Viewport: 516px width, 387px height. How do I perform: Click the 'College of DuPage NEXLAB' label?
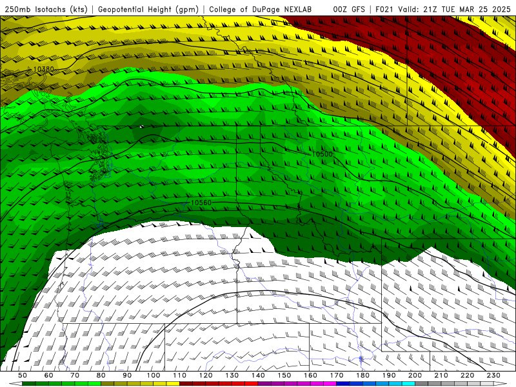260,10
